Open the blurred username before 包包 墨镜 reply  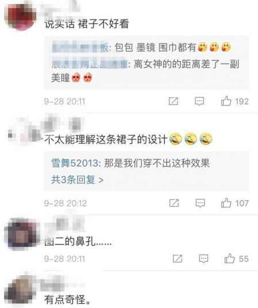click(x=80, y=48)
